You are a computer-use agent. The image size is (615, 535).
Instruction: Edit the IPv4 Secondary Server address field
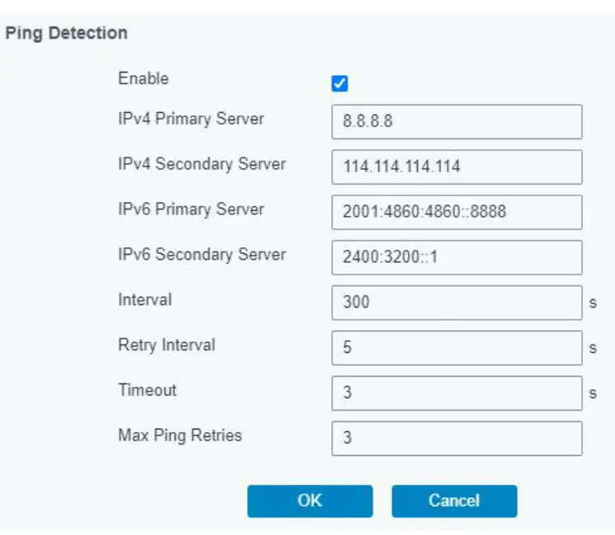click(x=457, y=167)
